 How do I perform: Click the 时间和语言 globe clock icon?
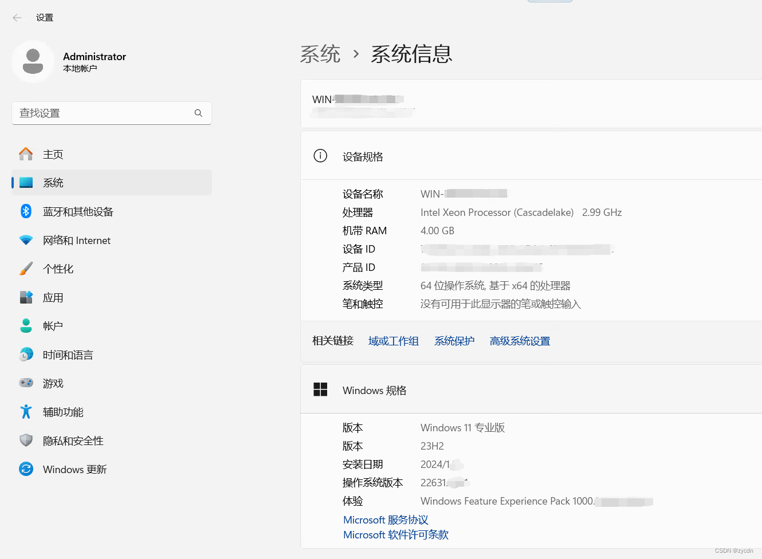pos(26,355)
